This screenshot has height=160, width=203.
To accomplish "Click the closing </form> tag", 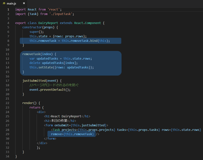I will point(50,139).
